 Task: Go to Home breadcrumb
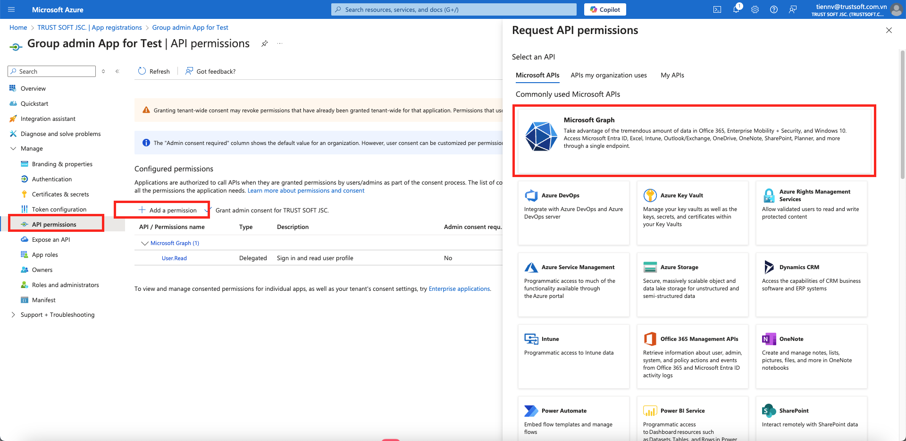coord(18,27)
